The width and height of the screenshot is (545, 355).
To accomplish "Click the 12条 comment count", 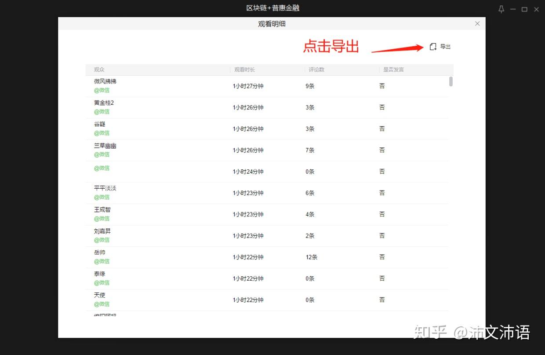I will 312,257.
